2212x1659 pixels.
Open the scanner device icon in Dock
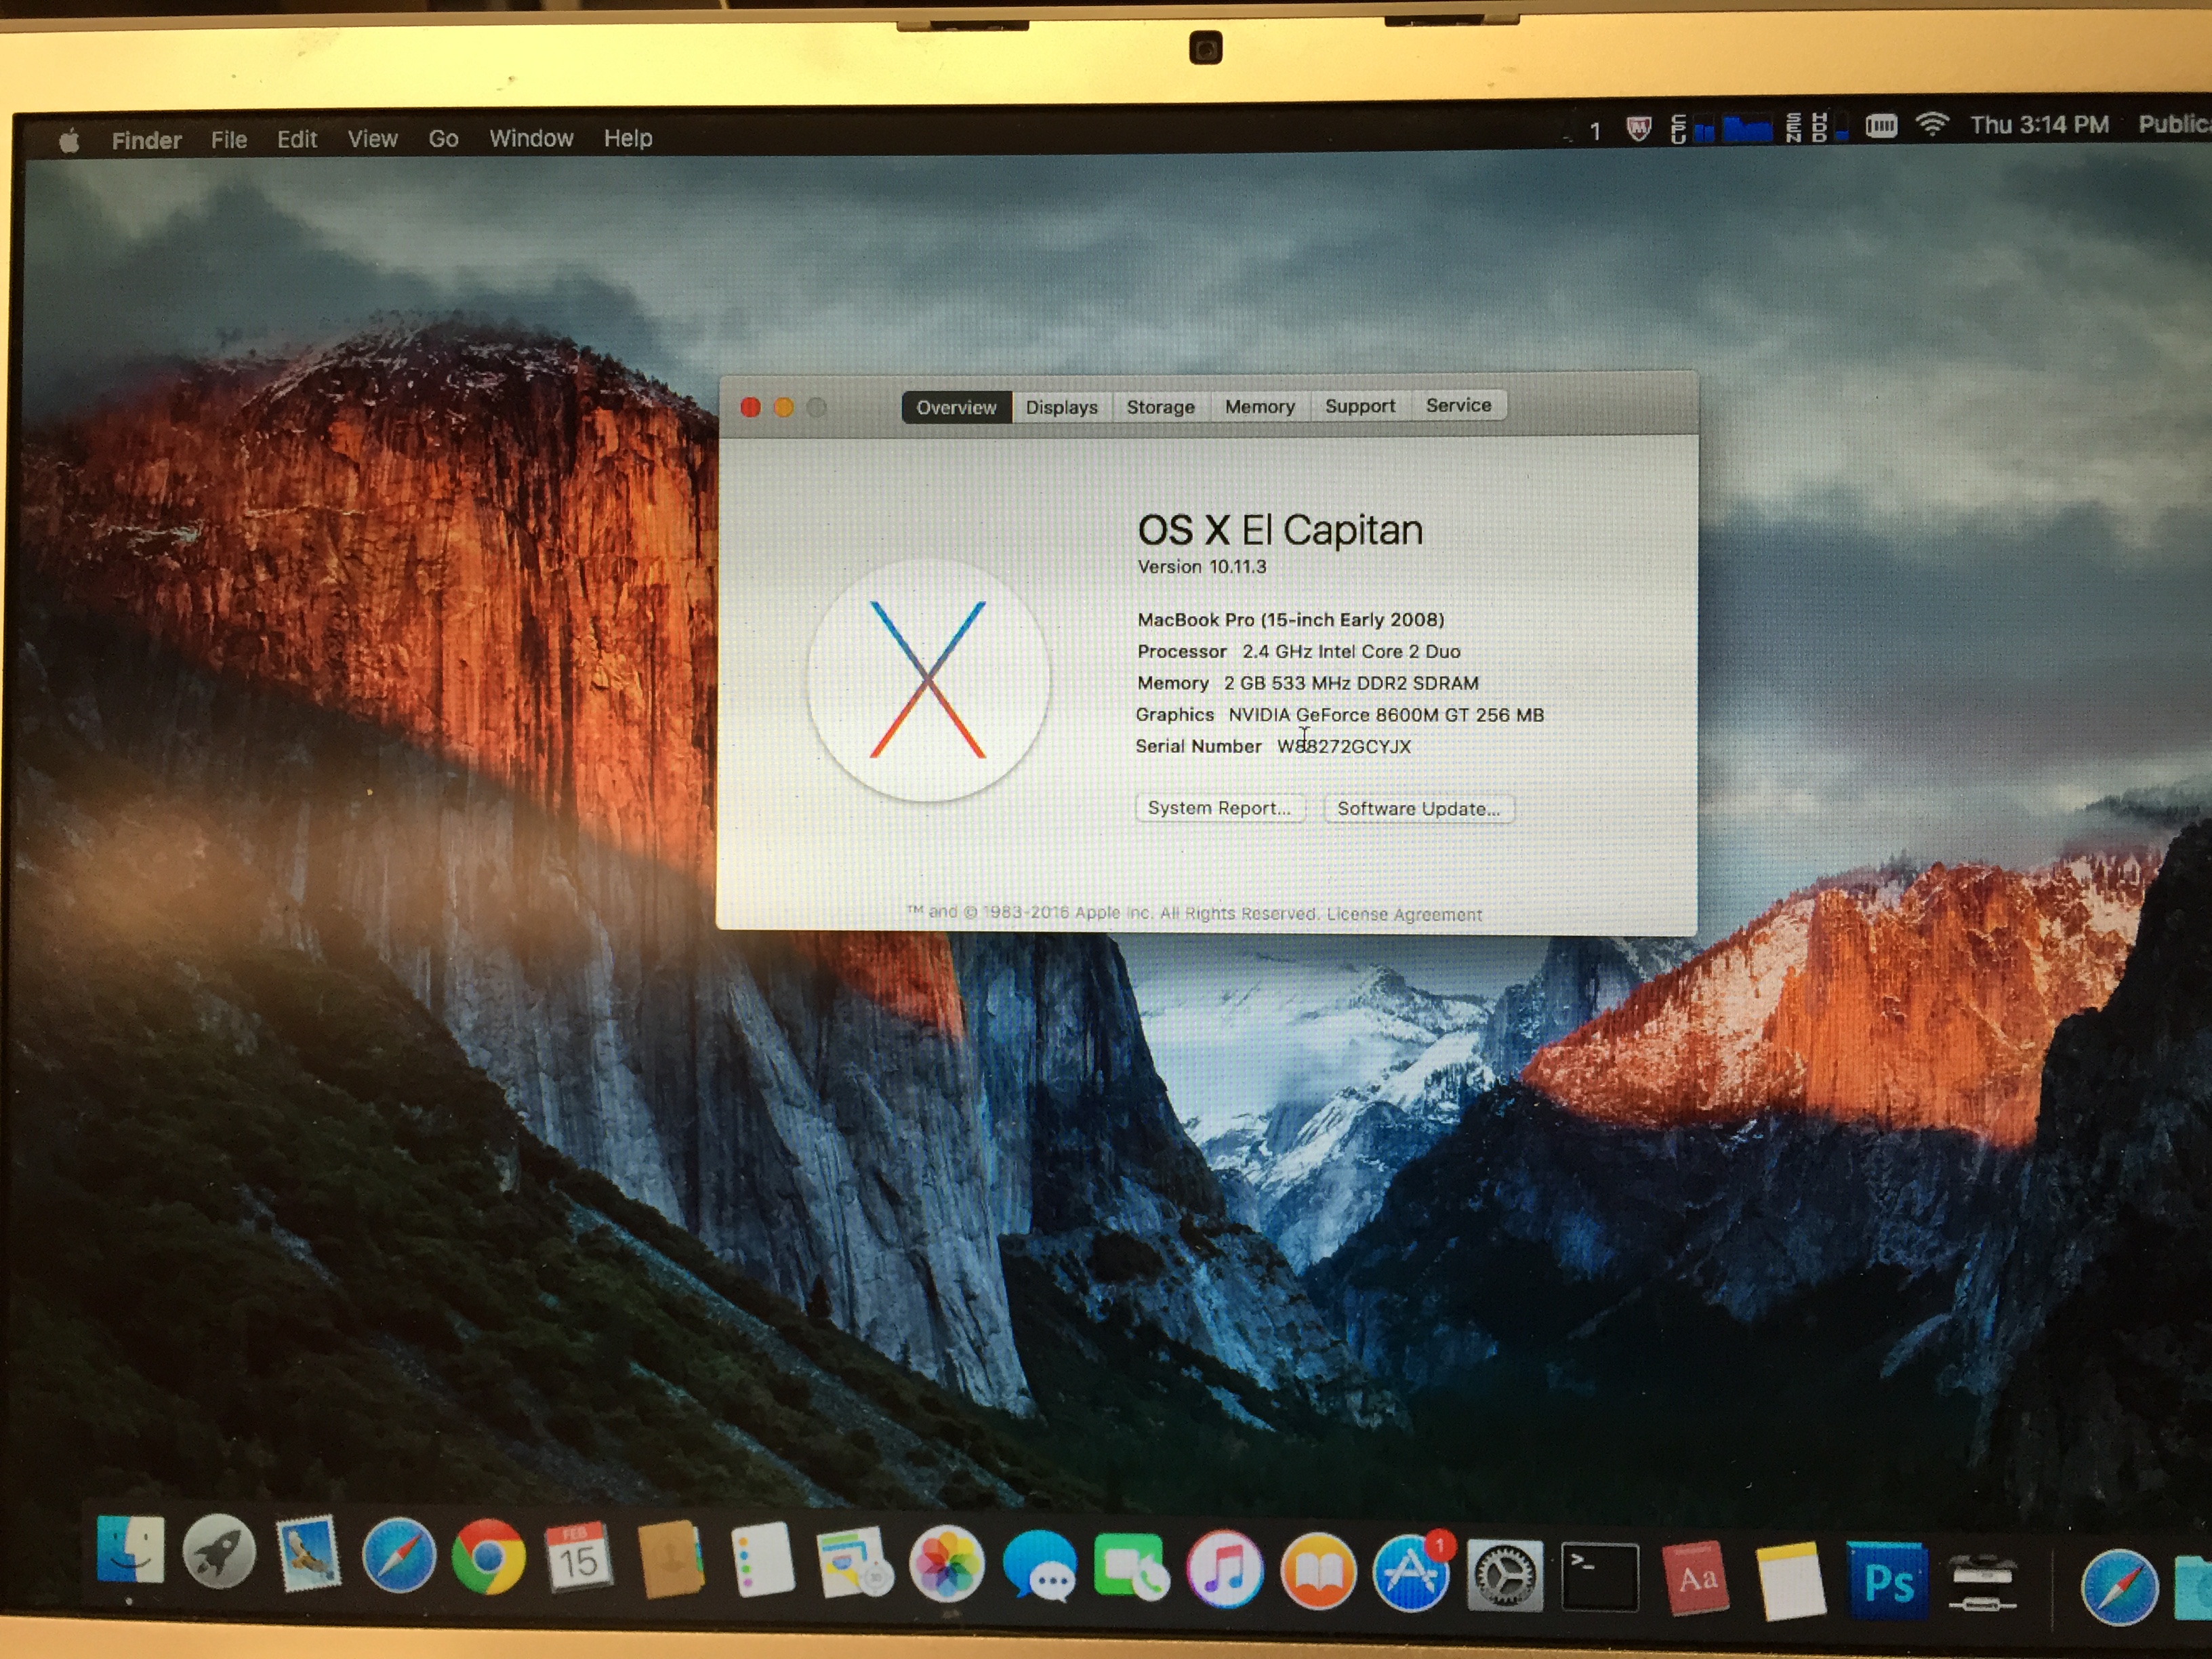1982,1584
